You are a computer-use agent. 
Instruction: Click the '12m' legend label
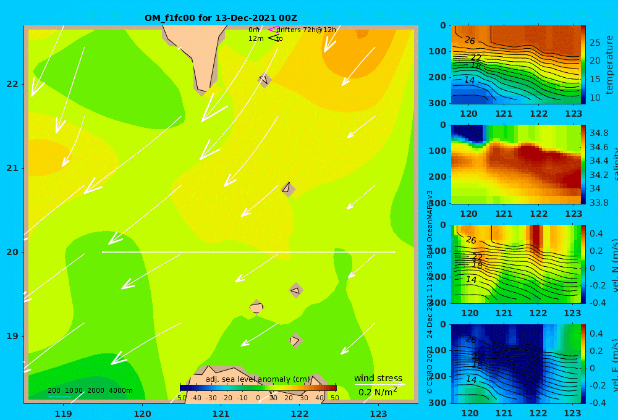(x=256, y=38)
